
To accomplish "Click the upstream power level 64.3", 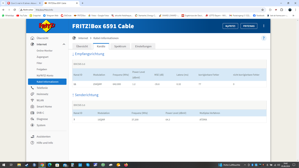I will point(168,120).
